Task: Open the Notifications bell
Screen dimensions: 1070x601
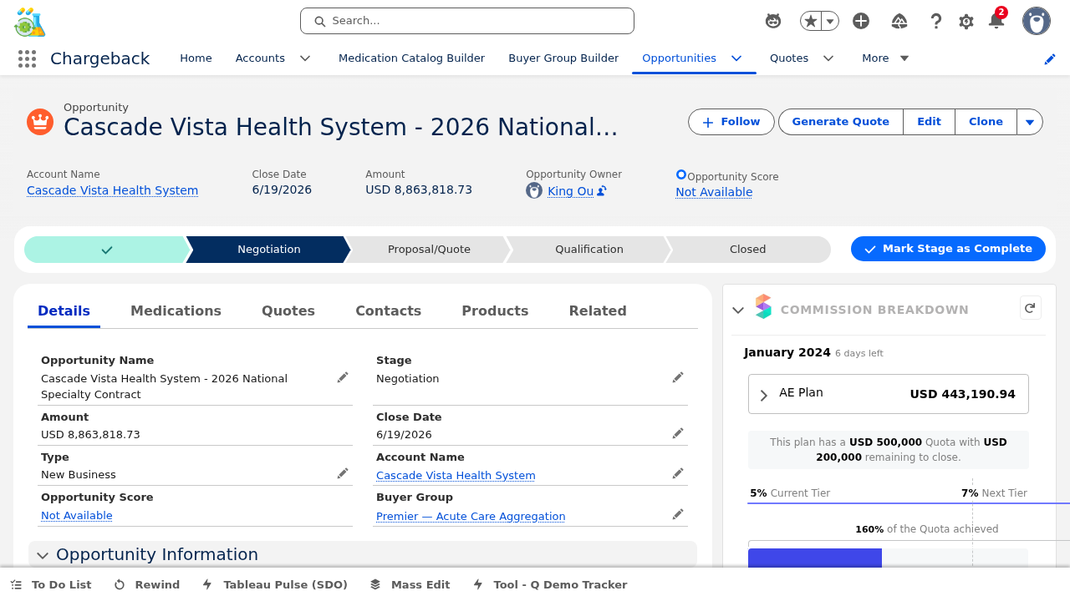Action: click(x=996, y=21)
